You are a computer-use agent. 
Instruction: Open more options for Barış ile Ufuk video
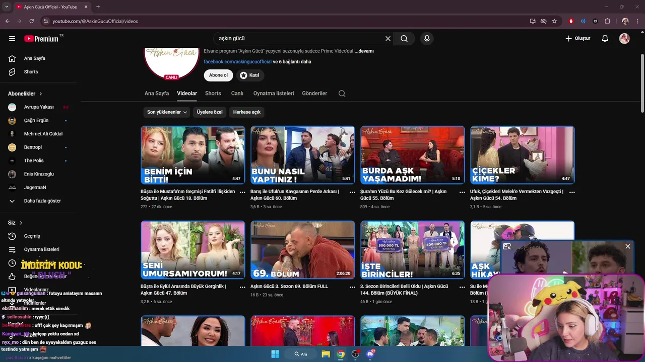352,192
